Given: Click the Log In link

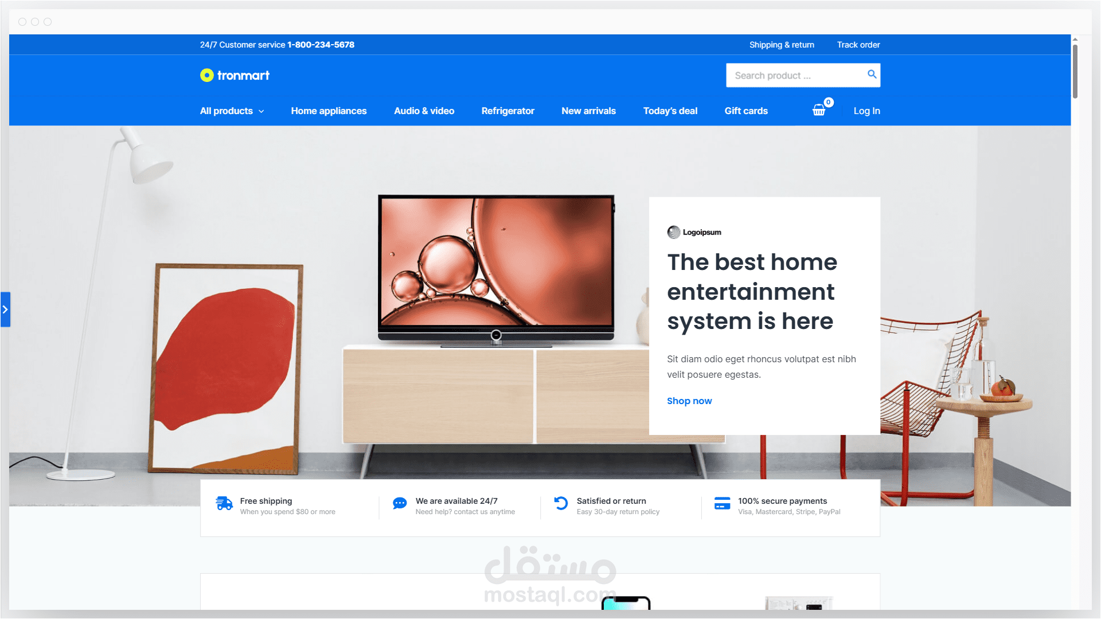Looking at the screenshot, I should [x=866, y=111].
